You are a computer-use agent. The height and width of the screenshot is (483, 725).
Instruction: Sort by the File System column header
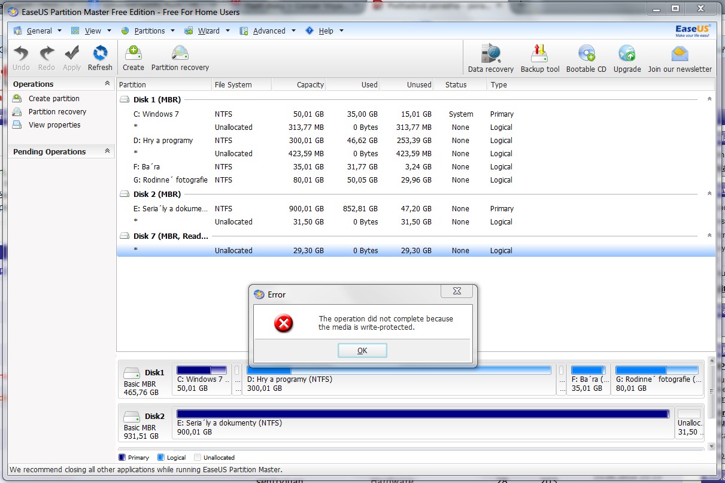[x=241, y=84]
